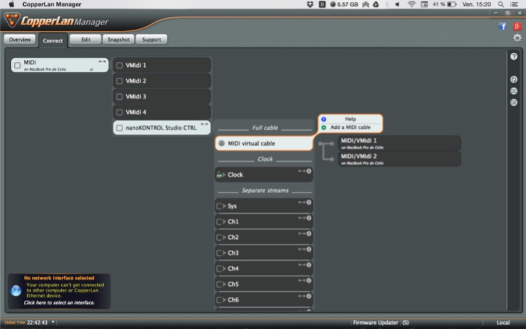Open the Snapshot tab
This screenshot has width=526, height=329.
tap(118, 40)
